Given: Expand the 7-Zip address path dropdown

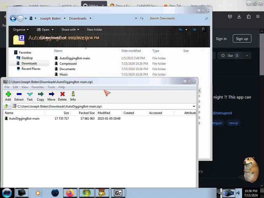Looking at the screenshot, I should [x=194, y=106].
